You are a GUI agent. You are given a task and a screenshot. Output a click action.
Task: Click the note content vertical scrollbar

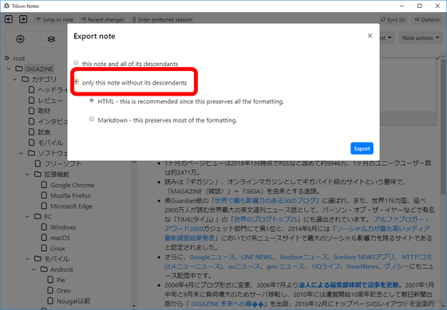[x=443, y=127]
